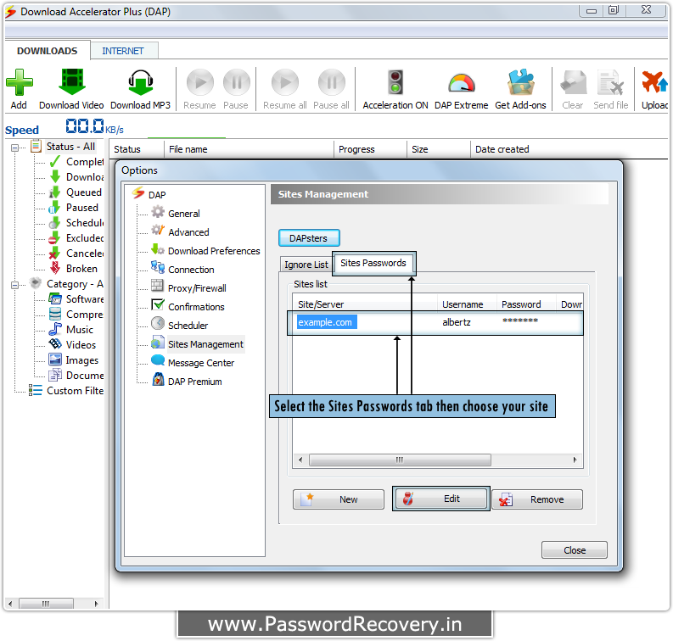The height and width of the screenshot is (641, 673).
Task: Collapse the Status - All tree node
Action: (14, 148)
